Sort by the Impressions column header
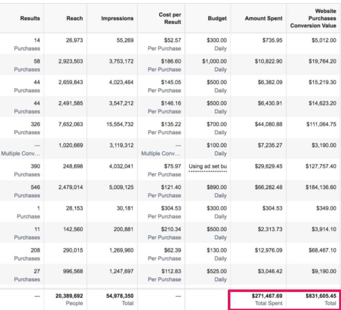The height and width of the screenshot is (310, 341). pyautogui.click(x=117, y=18)
